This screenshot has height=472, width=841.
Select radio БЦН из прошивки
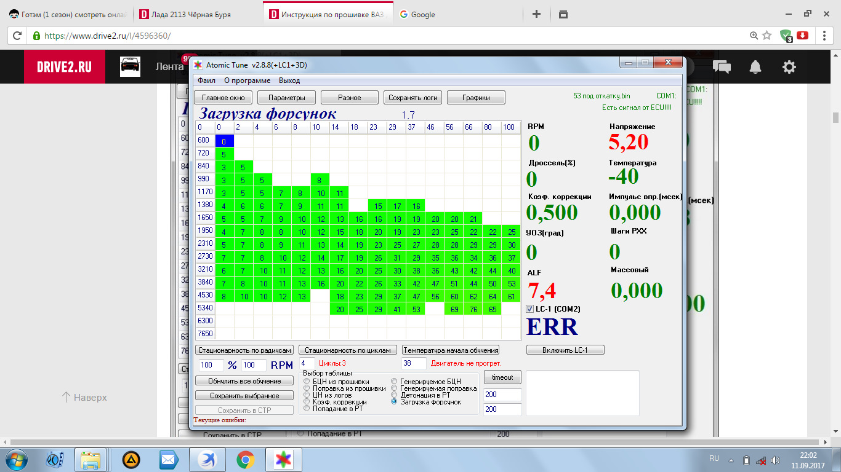tap(307, 382)
